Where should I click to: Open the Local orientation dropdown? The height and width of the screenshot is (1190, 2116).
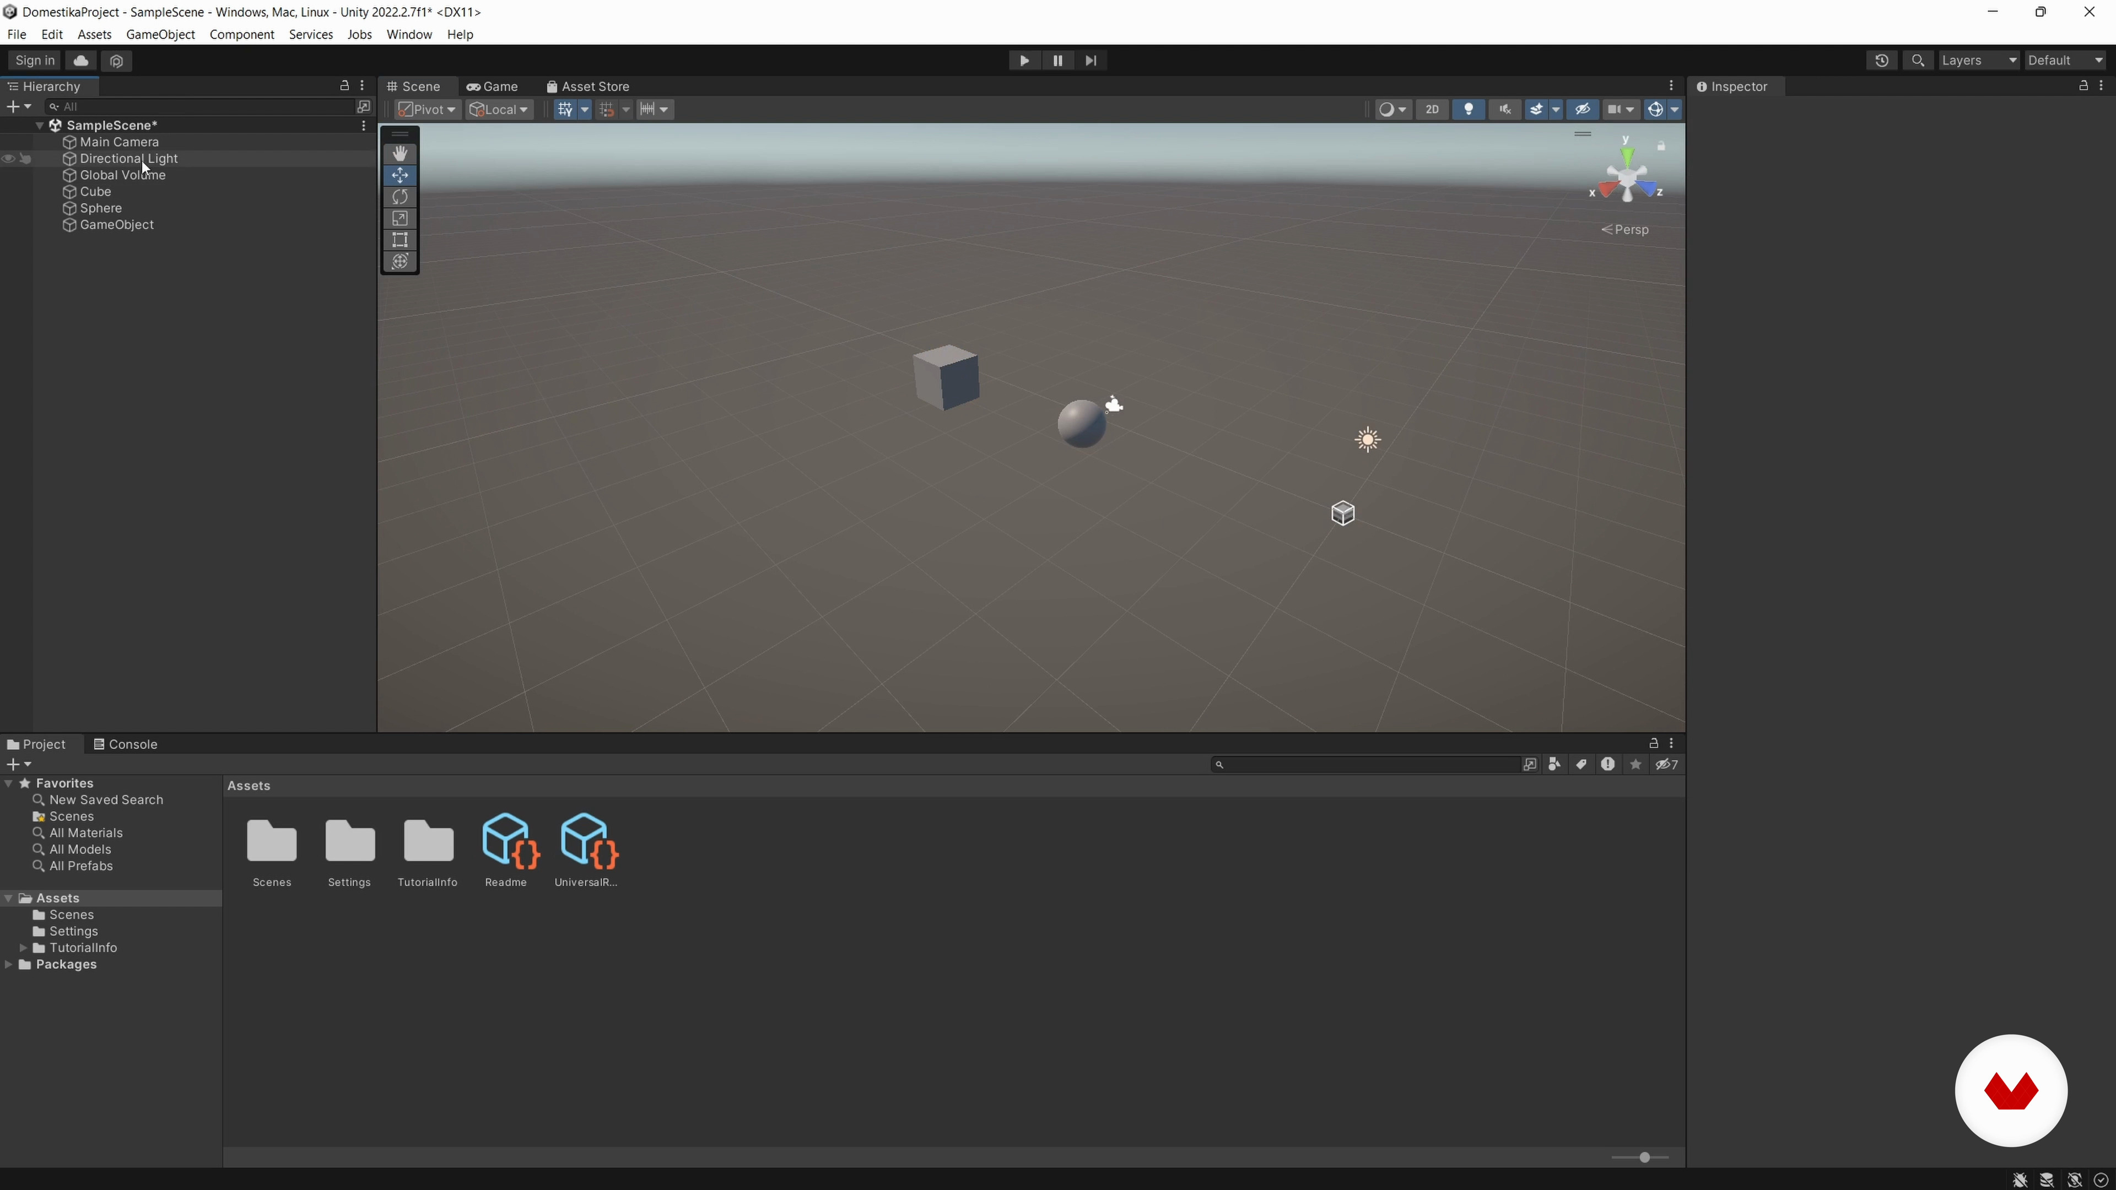click(x=499, y=109)
